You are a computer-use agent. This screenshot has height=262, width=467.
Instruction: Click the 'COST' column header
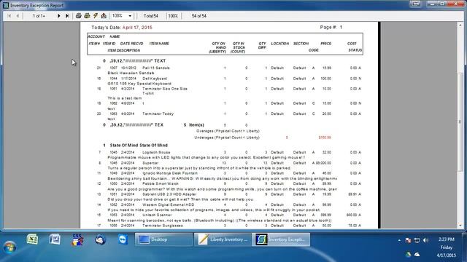[352, 44]
